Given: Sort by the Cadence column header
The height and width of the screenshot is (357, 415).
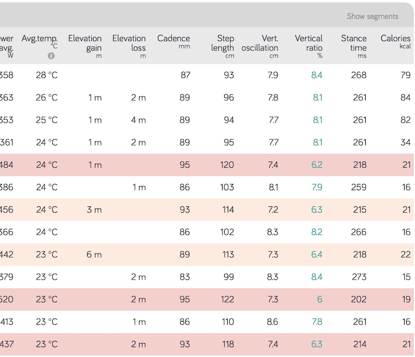Looking at the screenshot, I should pyautogui.click(x=173, y=38).
